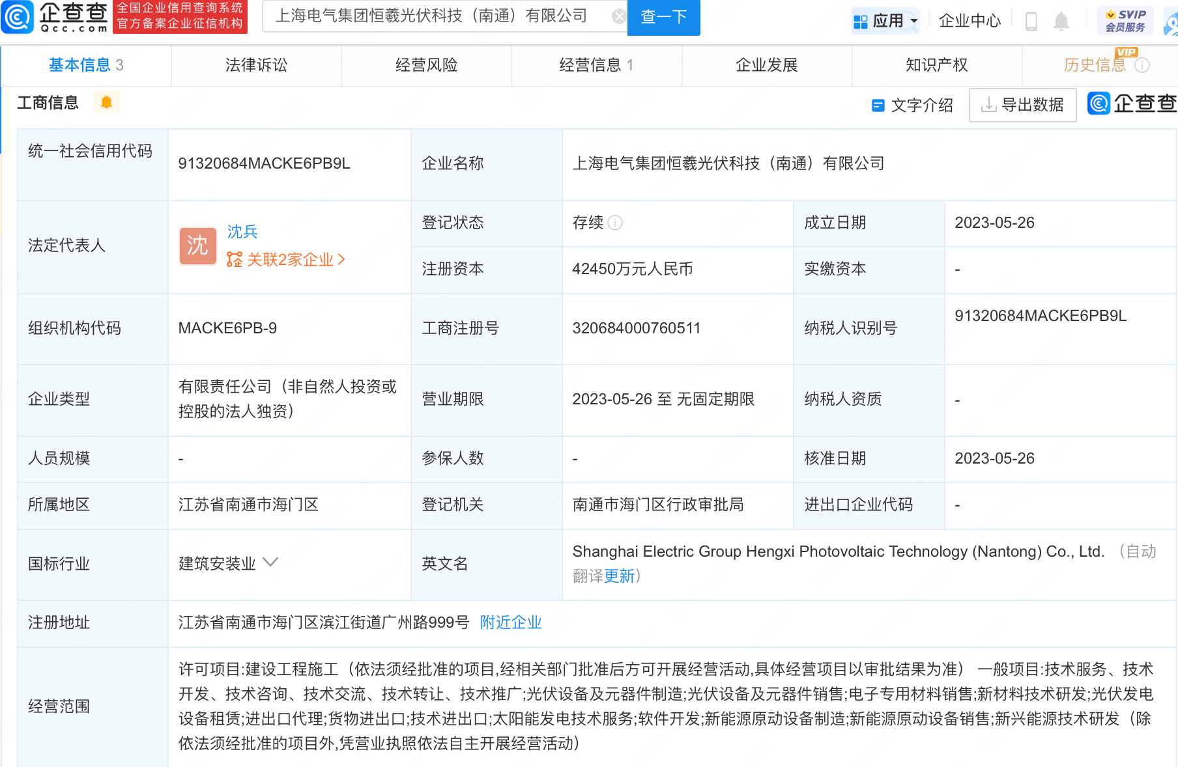Click the 导出数据 export button
This screenshot has width=1178, height=767.
[x=1023, y=105]
